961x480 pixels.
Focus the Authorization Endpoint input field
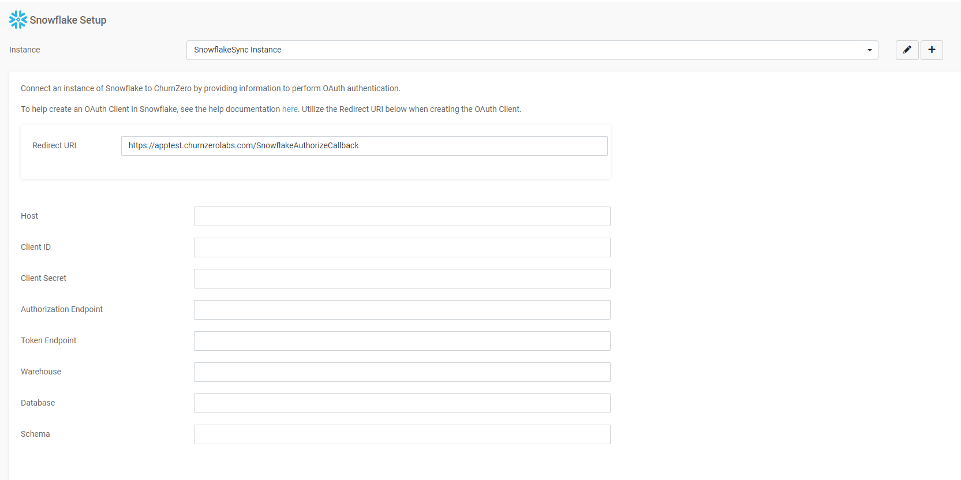[x=402, y=310]
